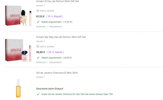The height and width of the screenshot is (100, 163).
Task: Click the 20 % Rabatt label
Action: tap(55, 52)
